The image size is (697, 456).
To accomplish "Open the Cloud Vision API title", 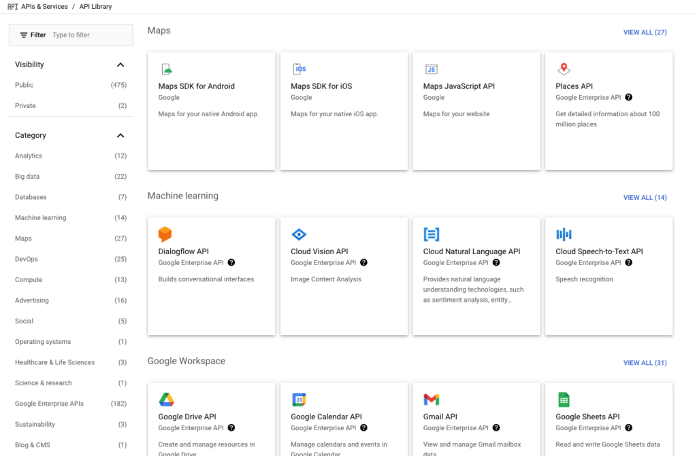I will 319,251.
